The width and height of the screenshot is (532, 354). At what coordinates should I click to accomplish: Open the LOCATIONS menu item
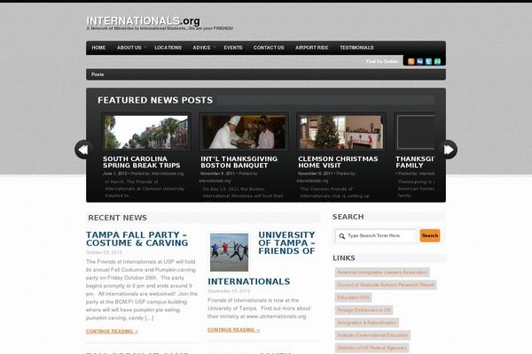(x=168, y=48)
